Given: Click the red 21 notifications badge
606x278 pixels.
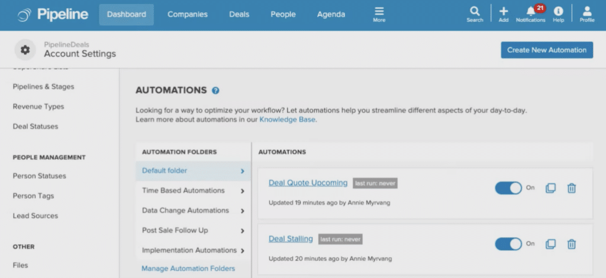Looking at the screenshot, I should 540,8.
